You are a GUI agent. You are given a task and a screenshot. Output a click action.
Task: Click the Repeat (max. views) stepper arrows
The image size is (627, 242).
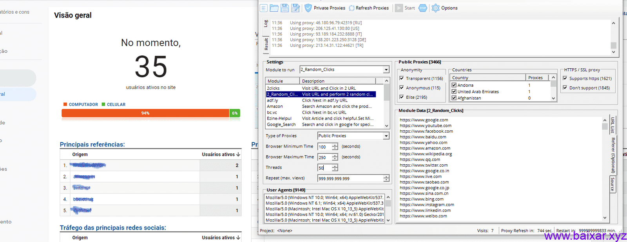point(386,178)
